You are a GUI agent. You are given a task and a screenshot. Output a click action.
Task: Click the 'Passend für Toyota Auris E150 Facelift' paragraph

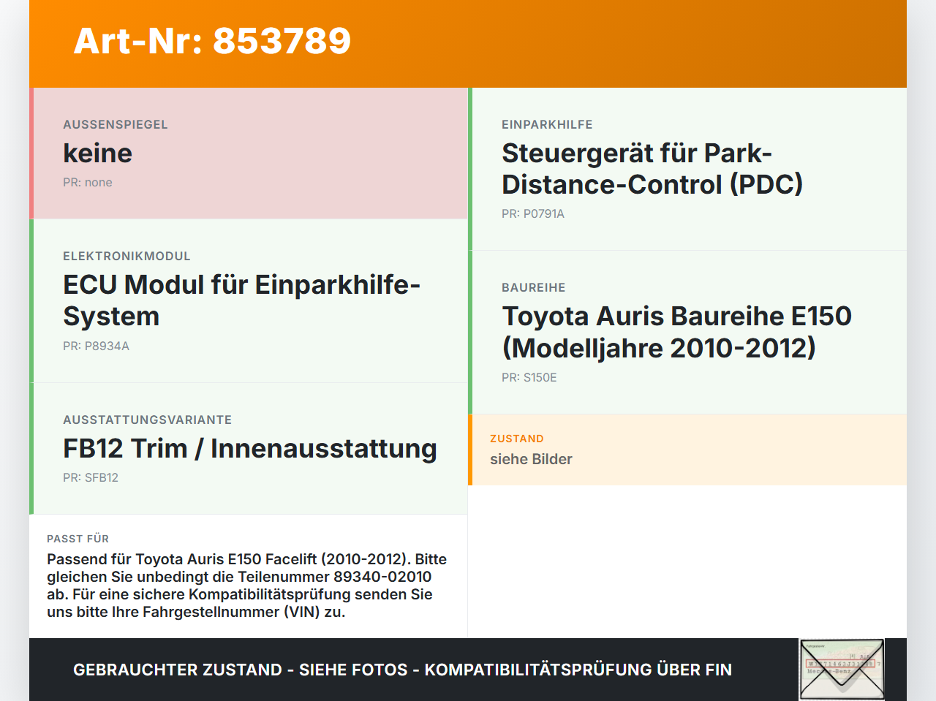[x=247, y=586]
